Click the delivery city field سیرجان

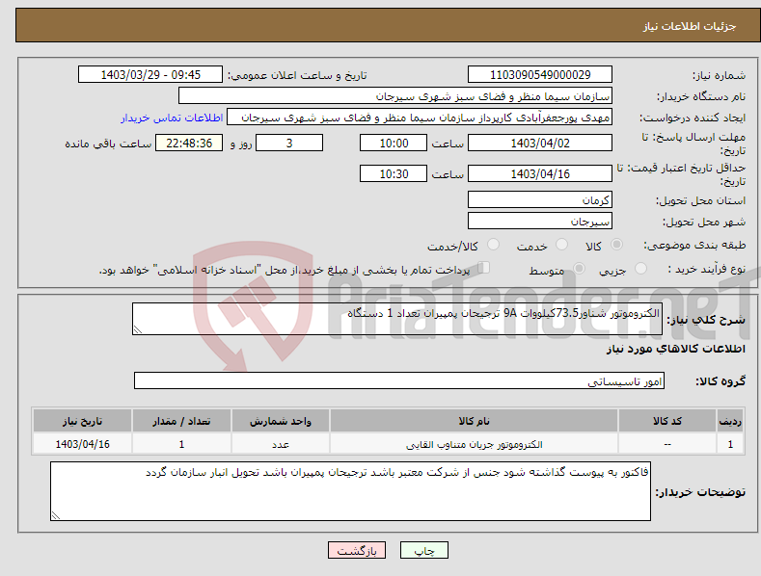(540, 222)
